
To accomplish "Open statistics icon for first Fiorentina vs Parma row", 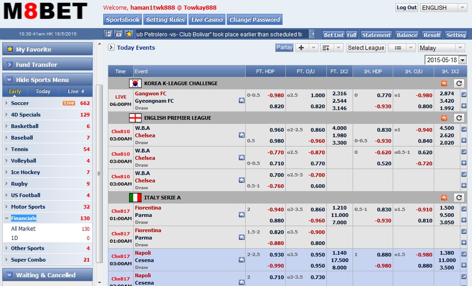I will coord(464,209).
